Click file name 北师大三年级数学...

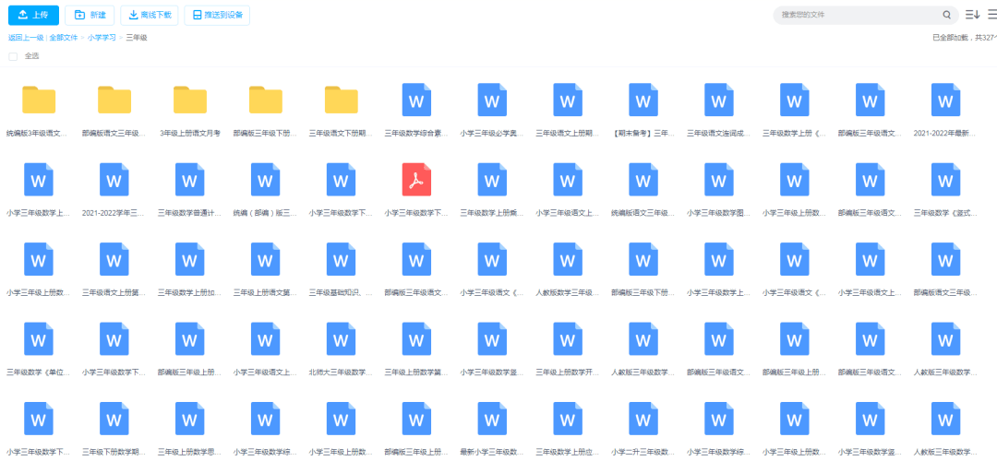[x=341, y=372]
